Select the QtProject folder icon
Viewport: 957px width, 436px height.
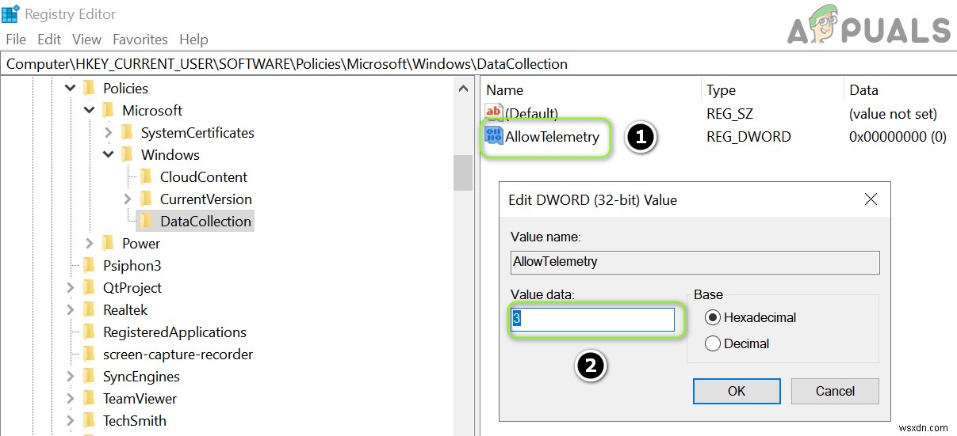(89, 287)
